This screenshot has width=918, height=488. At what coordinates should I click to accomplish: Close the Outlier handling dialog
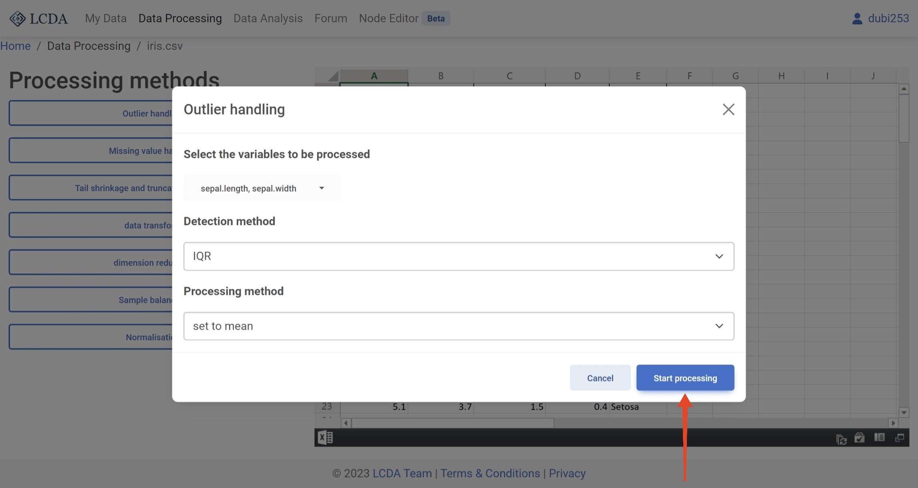(x=728, y=109)
